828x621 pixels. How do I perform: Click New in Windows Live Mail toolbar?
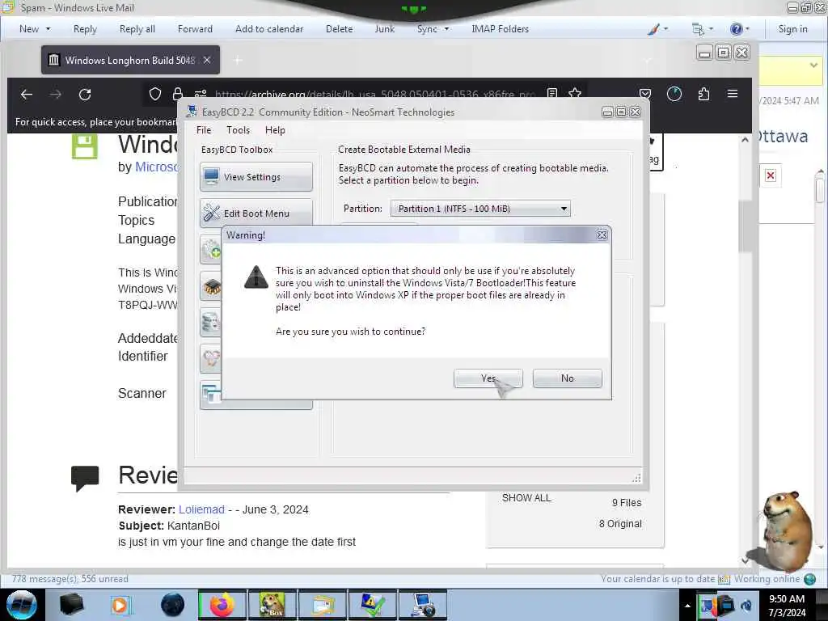coord(29,29)
